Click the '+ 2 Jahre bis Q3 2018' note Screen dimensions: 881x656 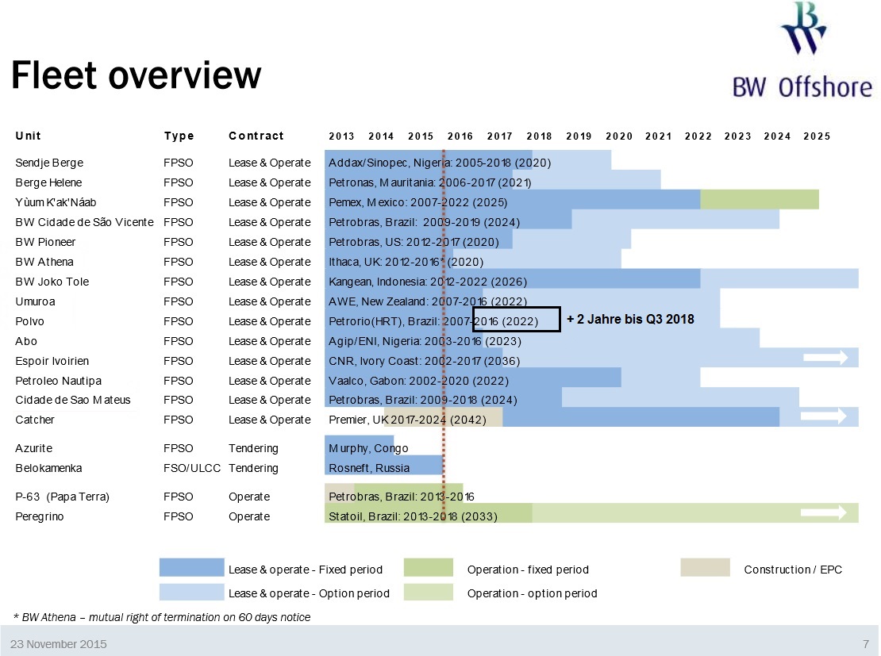coord(630,319)
